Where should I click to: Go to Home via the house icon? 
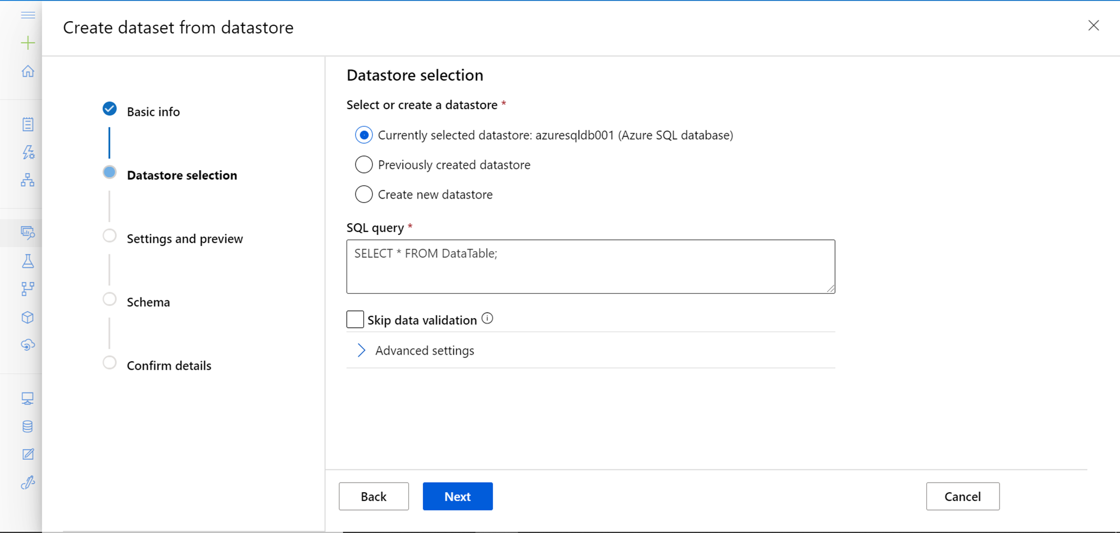coord(28,72)
